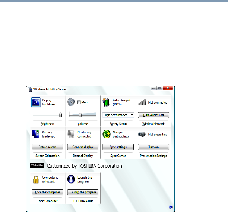This screenshot has width=228, height=212.
Task: Open help via the blue question mark icon
Action: pyautogui.click(x=171, y=207)
